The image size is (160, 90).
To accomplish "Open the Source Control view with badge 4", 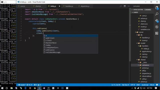I will coord(157,20).
